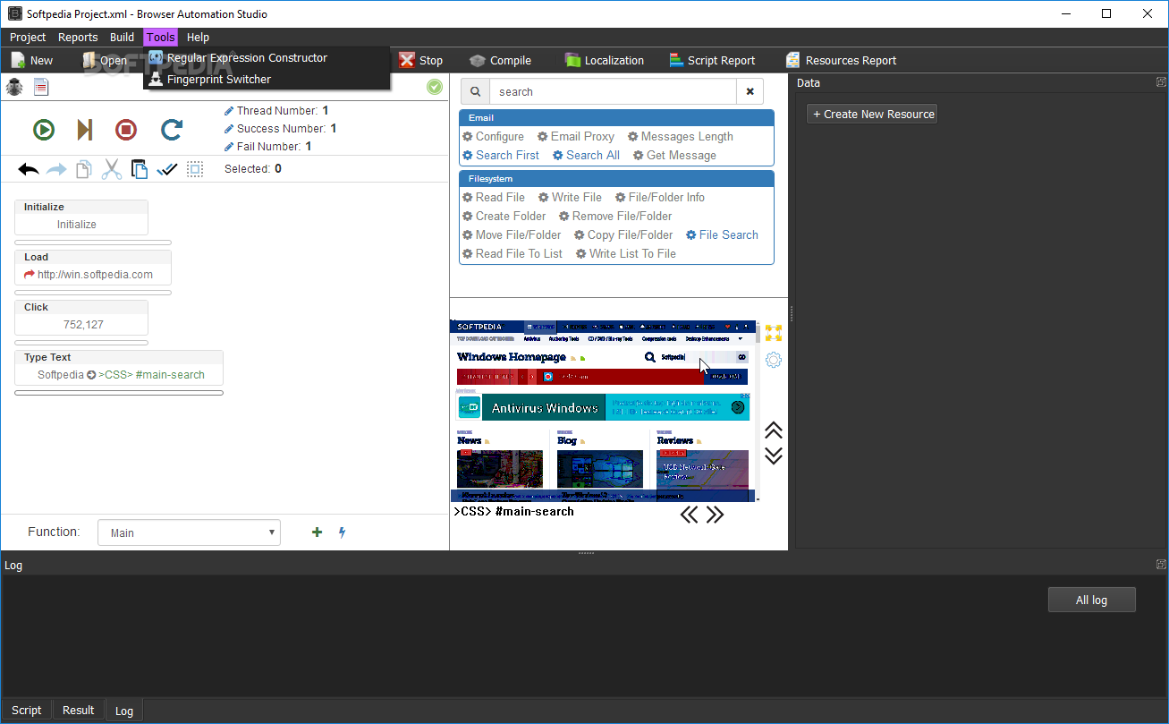Select the Initialize script block
Screen dimensions: 1169x724
point(81,217)
